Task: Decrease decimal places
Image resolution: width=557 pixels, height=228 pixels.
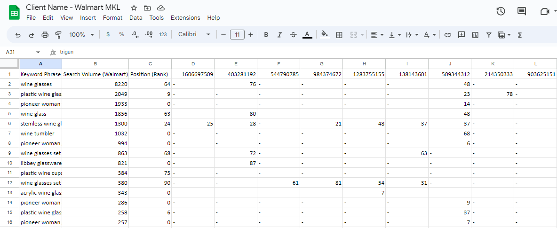Action: coord(135,35)
